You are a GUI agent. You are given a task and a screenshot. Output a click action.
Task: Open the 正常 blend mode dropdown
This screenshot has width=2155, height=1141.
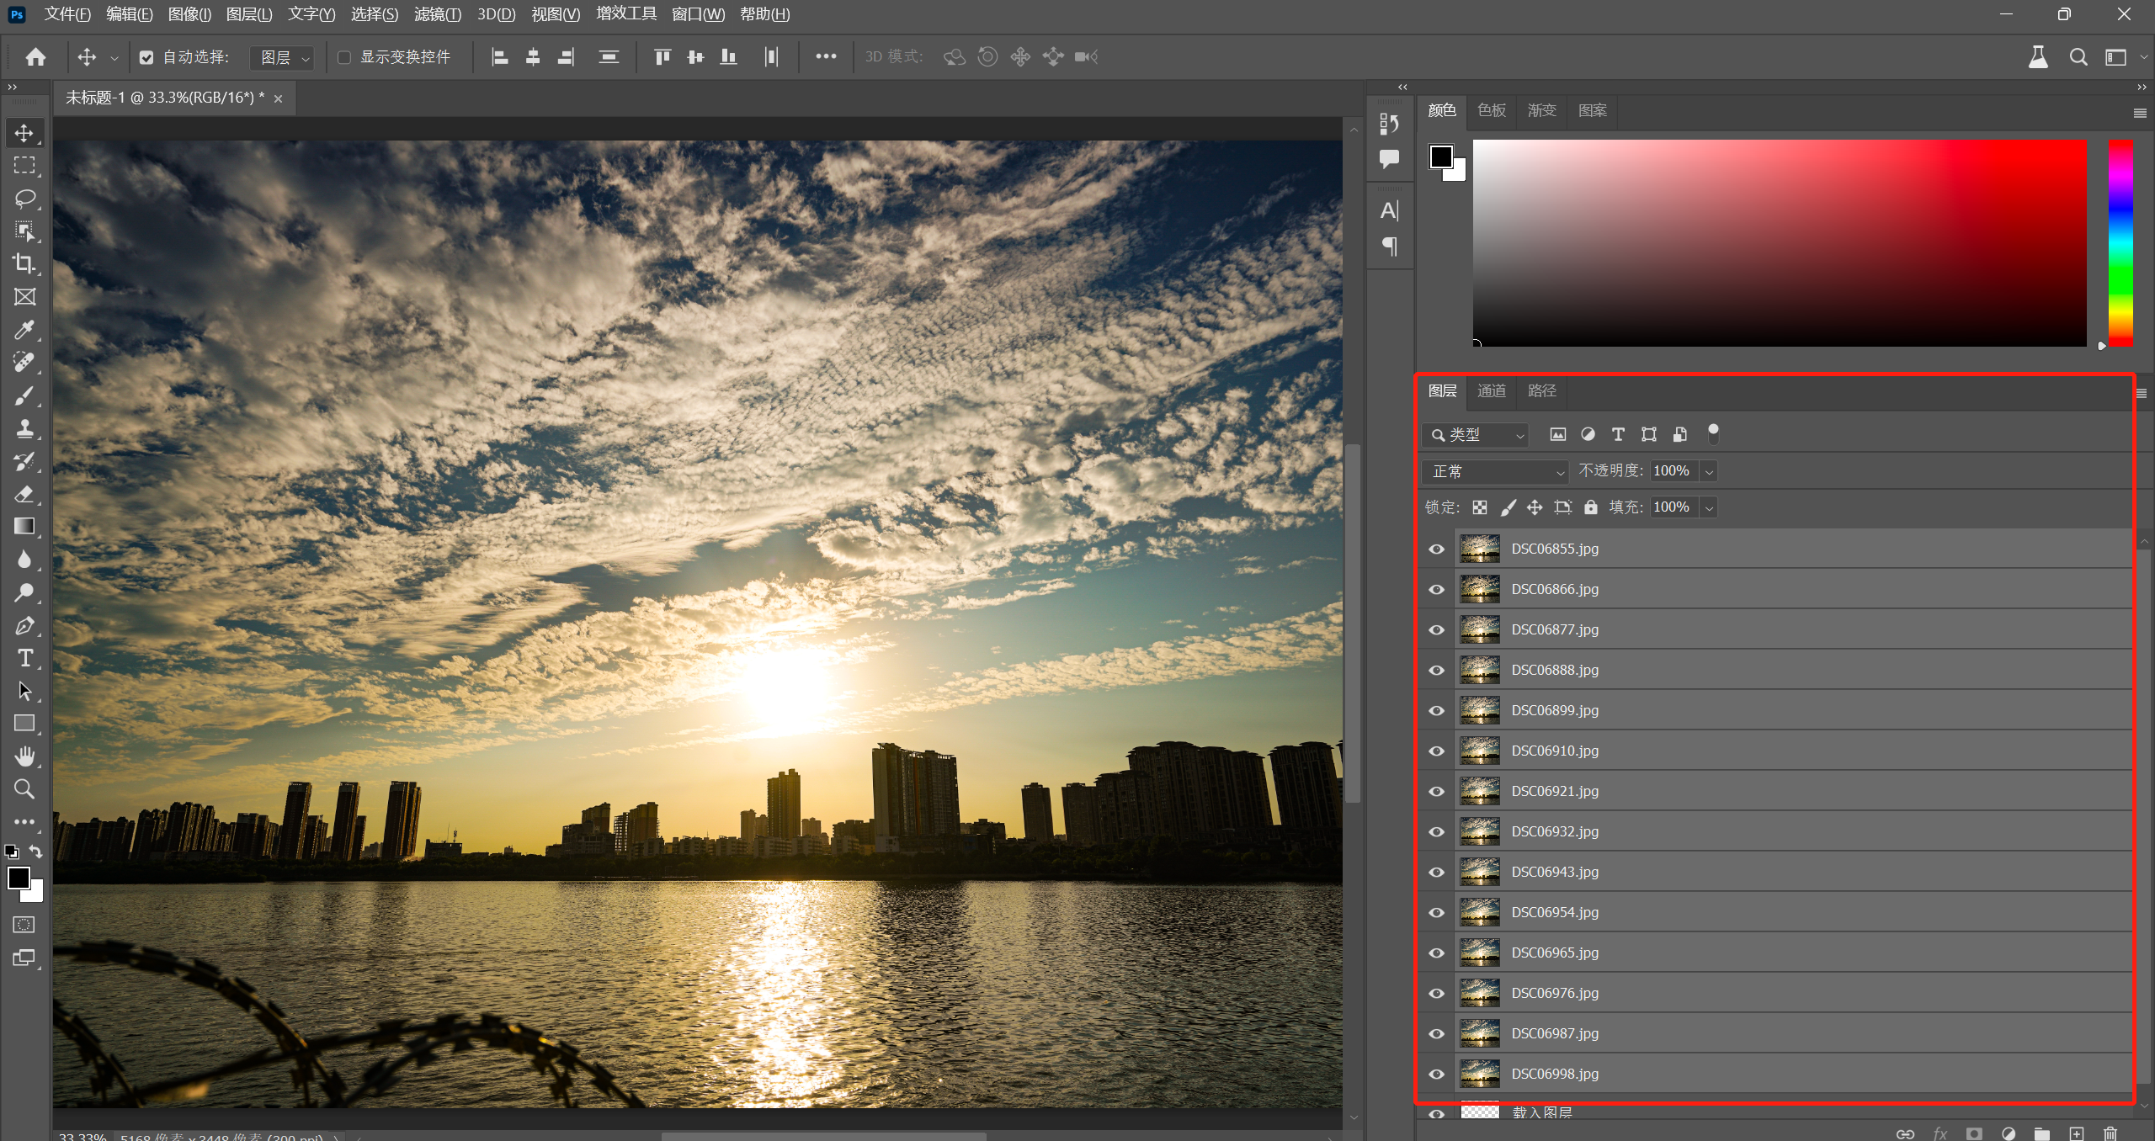[x=1495, y=471]
